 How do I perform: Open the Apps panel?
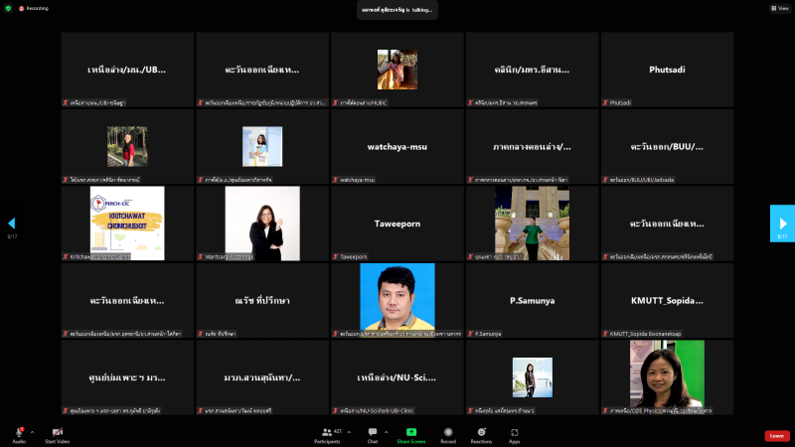(x=515, y=433)
